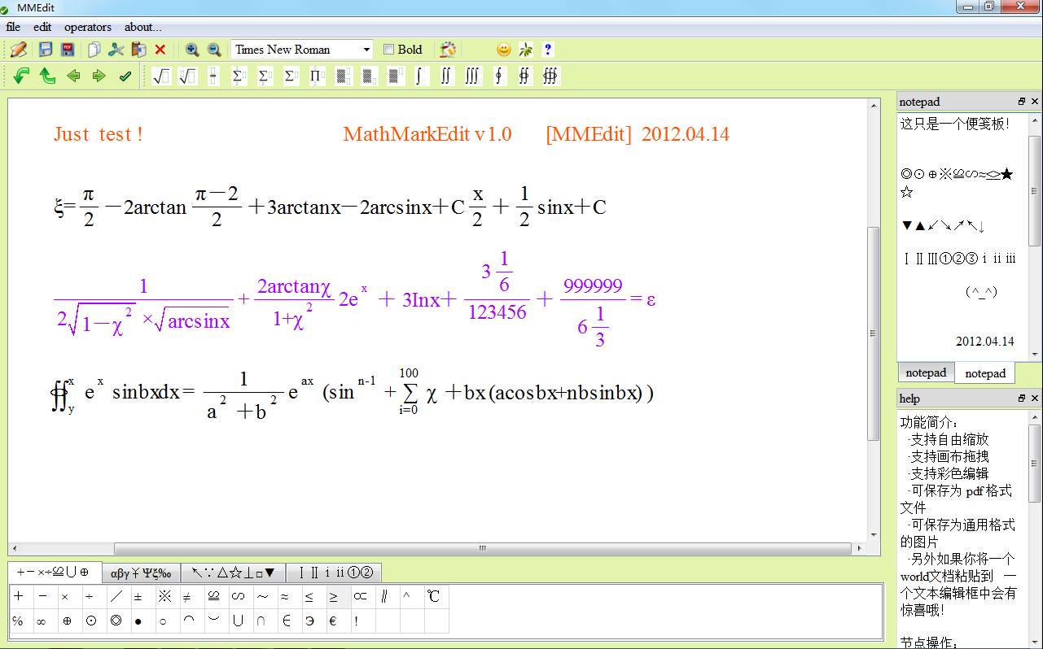
Task: Click the green left arrow icon
Action: [x=73, y=76]
